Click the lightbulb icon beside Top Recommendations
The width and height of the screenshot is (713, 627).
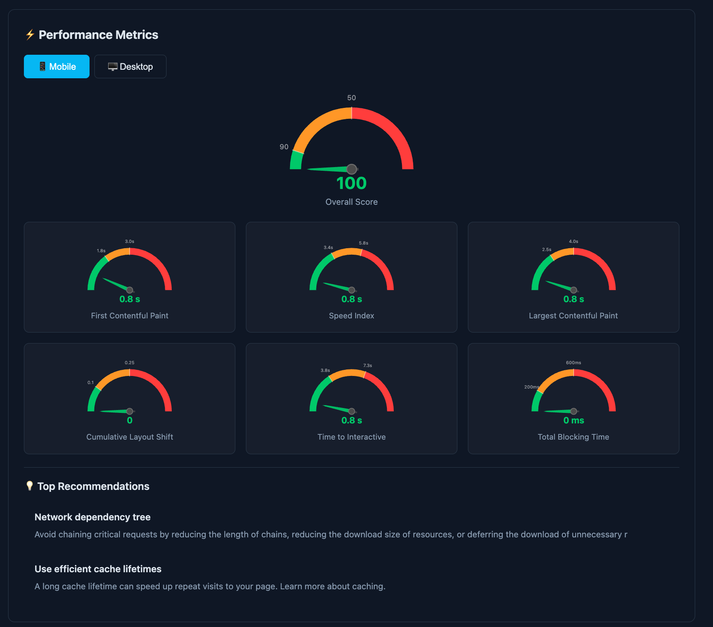point(29,486)
